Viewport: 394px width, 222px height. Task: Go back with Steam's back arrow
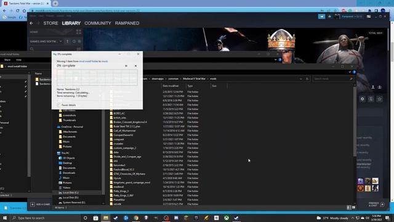click(31, 23)
